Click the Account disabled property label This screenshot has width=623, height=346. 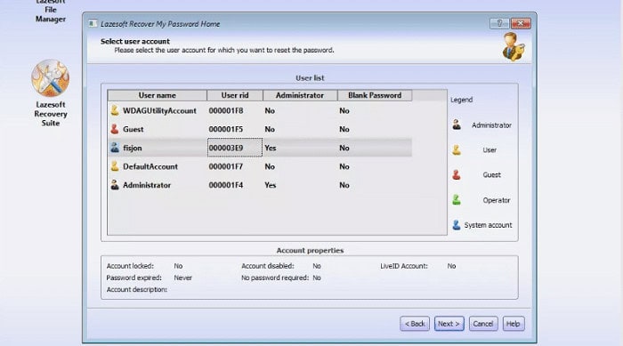click(268, 266)
